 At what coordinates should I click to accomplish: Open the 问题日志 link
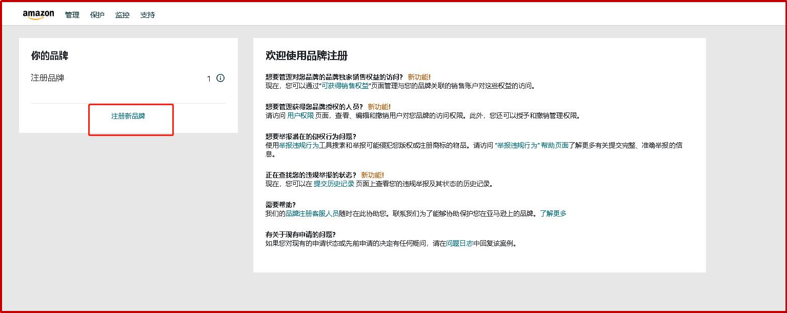pos(459,243)
